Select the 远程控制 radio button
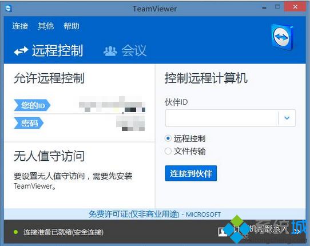 [168, 138]
